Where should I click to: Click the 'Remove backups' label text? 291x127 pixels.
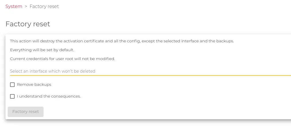pyautogui.click(x=34, y=85)
